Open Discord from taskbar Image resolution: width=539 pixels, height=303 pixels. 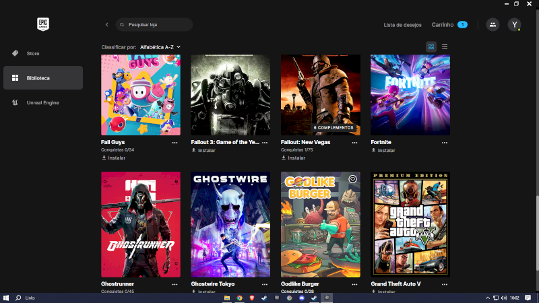301,298
